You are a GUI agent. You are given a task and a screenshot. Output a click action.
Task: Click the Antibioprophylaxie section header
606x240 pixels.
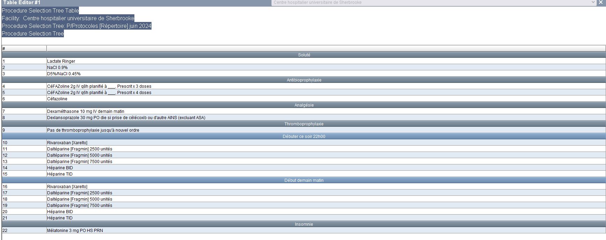(304, 80)
